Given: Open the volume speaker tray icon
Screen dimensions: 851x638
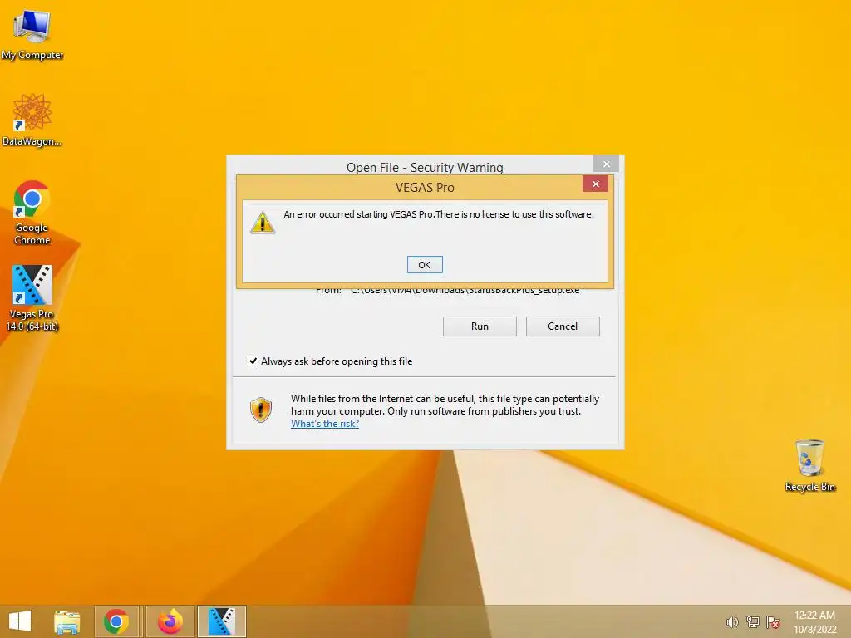Looking at the screenshot, I should coord(731,622).
